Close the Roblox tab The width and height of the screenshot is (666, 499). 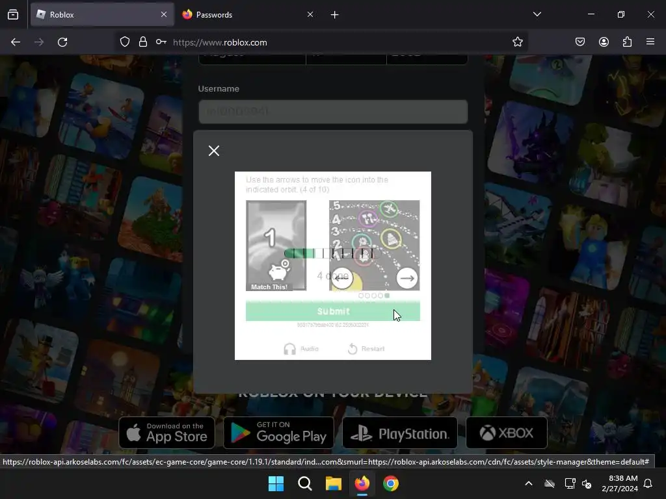[x=164, y=14]
